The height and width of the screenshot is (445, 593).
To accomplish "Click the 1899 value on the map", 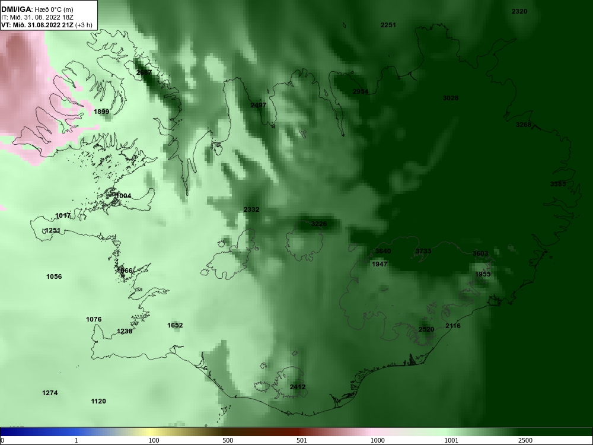I will pyautogui.click(x=101, y=112).
